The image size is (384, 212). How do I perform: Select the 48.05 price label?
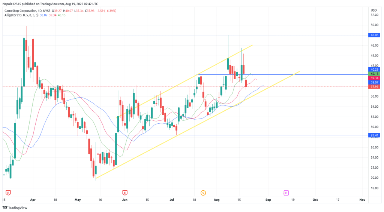click(374, 35)
